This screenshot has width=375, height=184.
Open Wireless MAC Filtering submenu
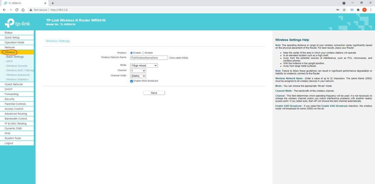[x=19, y=70]
